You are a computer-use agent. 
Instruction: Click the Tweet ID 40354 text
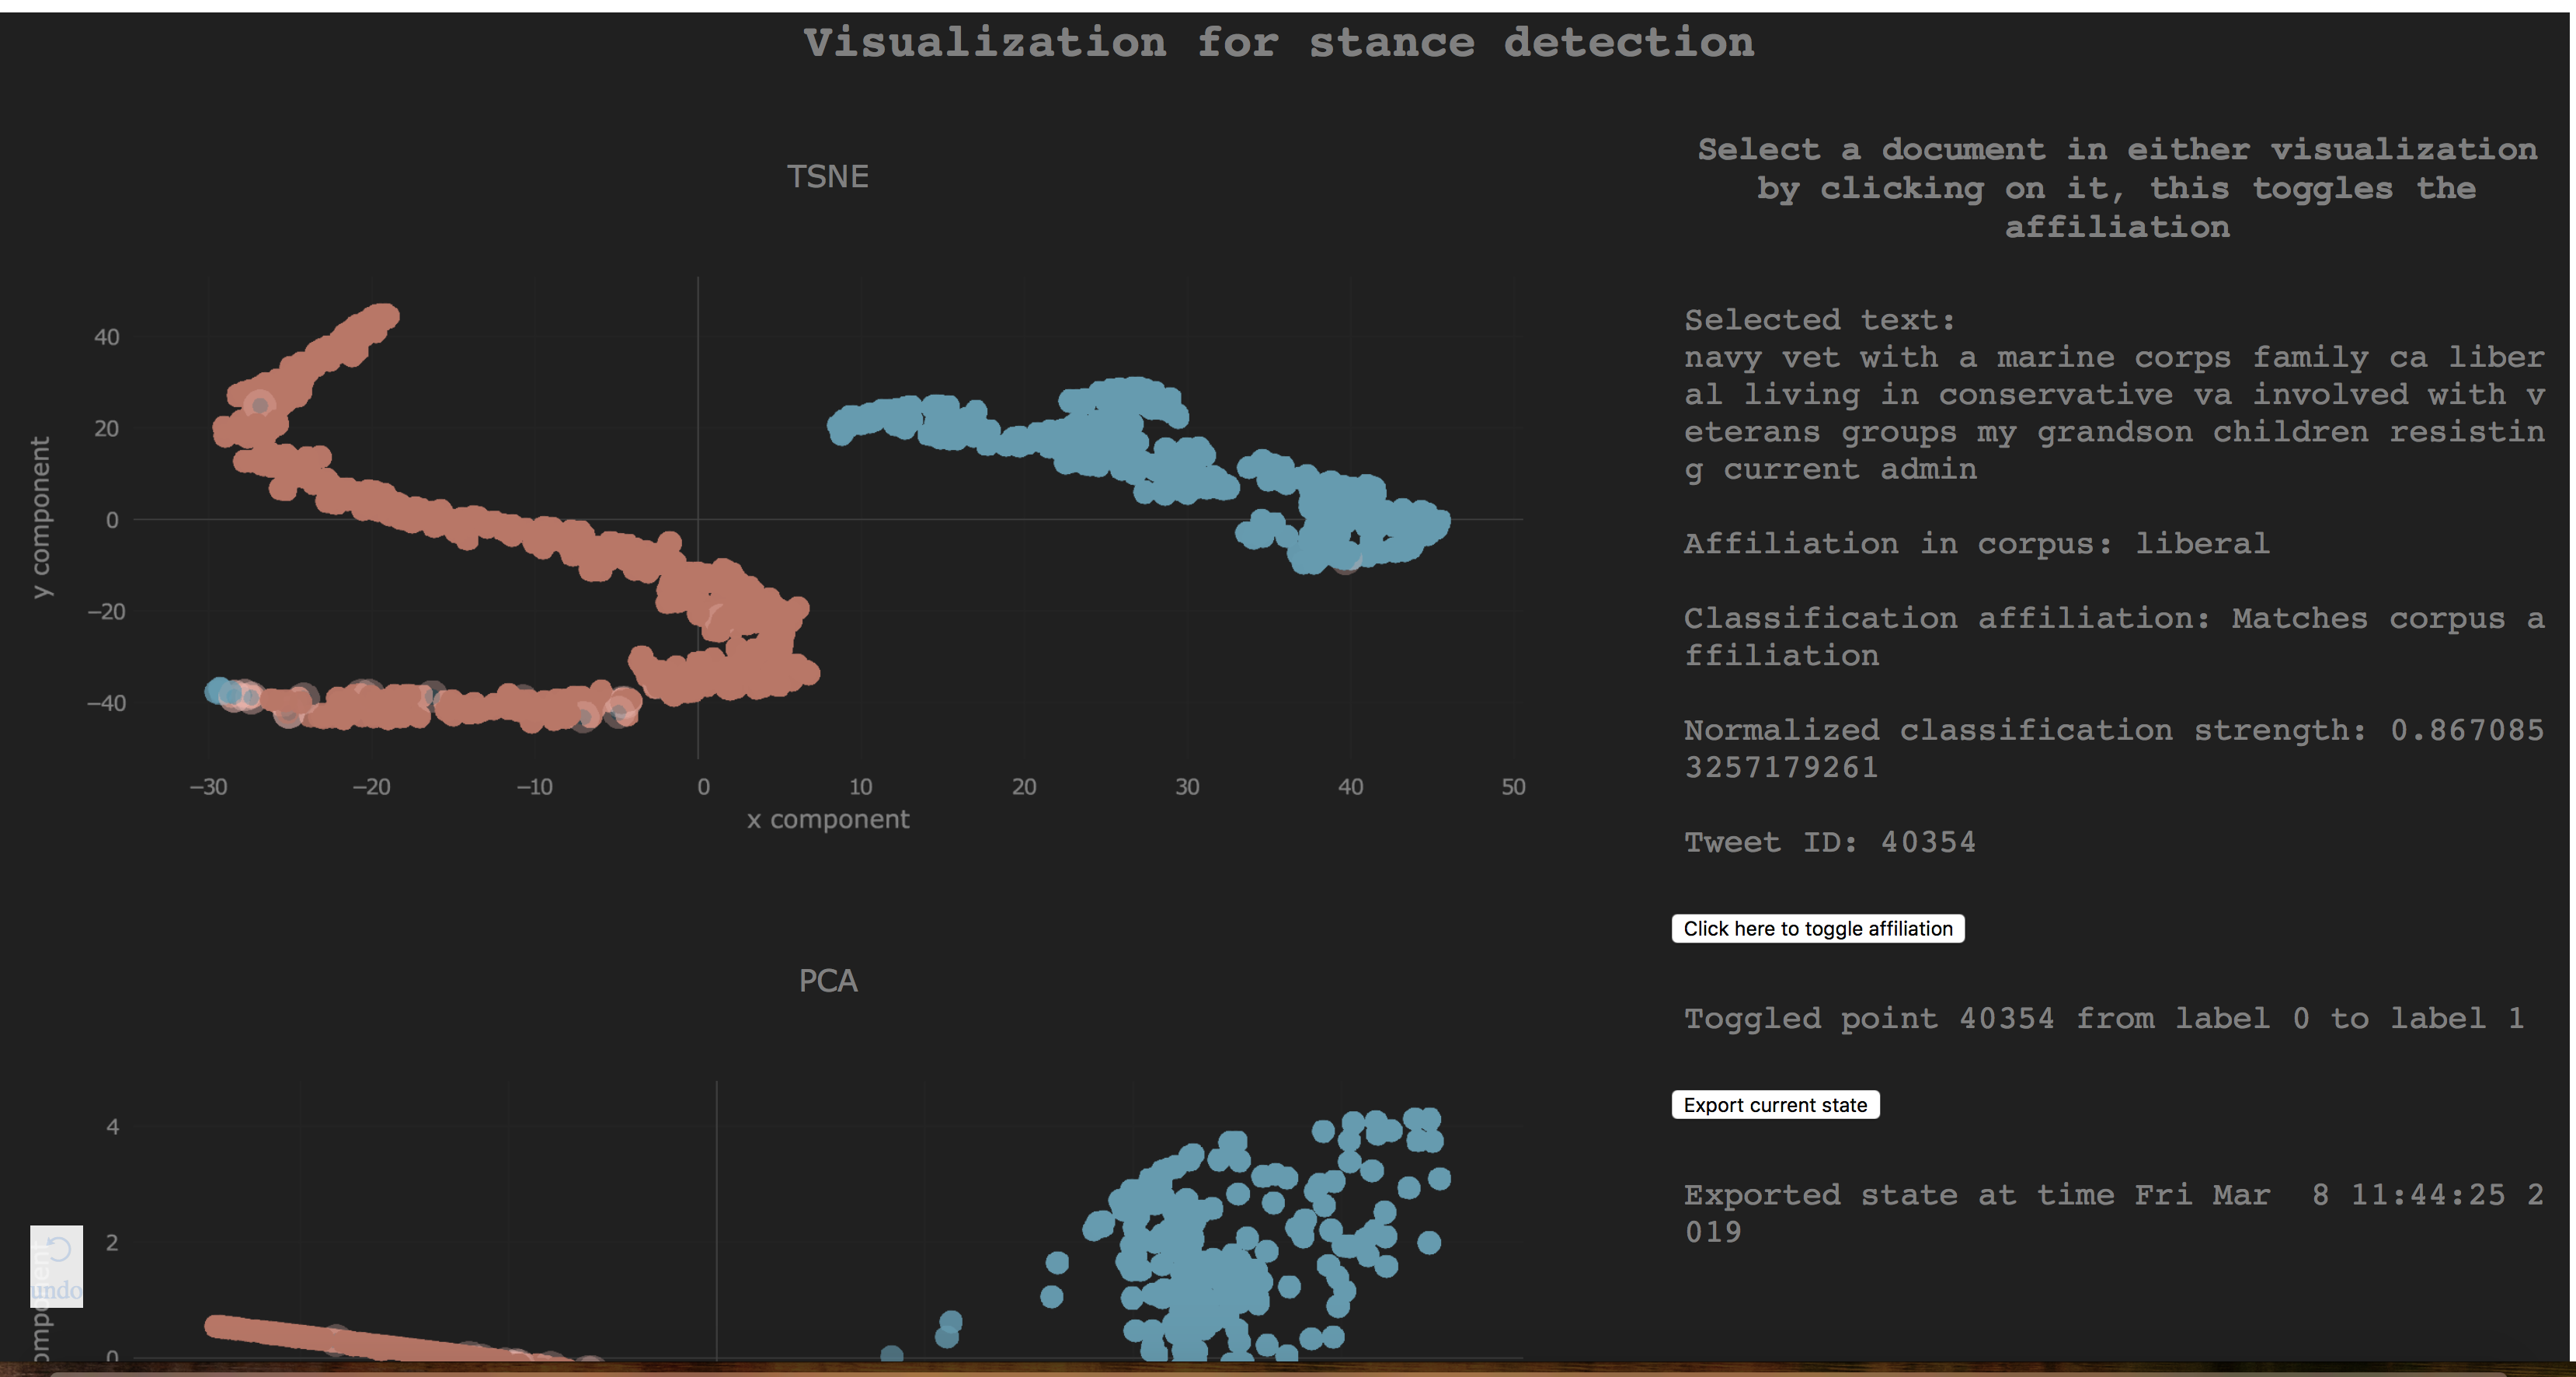[x=1829, y=842]
